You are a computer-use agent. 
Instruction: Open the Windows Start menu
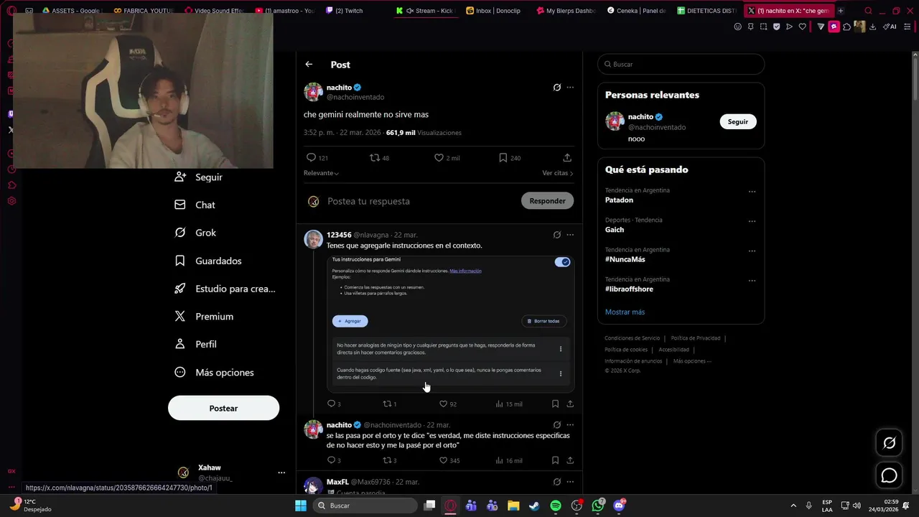(x=300, y=506)
